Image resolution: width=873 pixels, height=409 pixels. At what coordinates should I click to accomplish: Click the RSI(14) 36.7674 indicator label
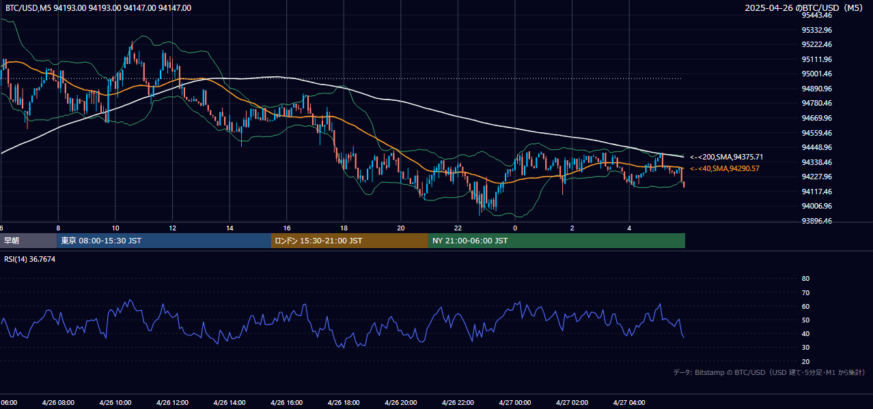(30, 259)
